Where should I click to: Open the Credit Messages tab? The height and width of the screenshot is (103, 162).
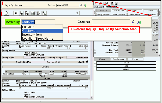(119, 11)
